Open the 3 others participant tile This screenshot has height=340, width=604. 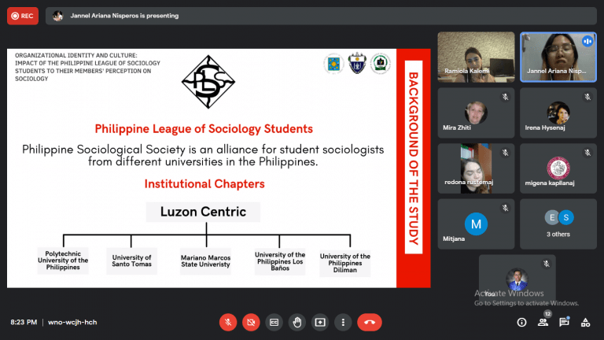pyautogui.click(x=558, y=224)
